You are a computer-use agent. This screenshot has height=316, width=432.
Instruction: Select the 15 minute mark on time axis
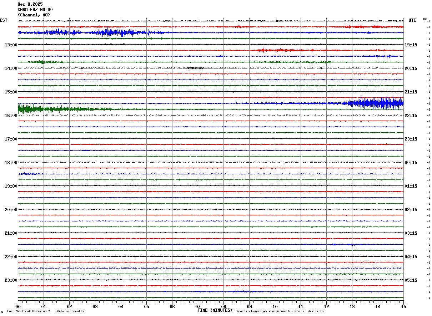(x=403, y=306)
